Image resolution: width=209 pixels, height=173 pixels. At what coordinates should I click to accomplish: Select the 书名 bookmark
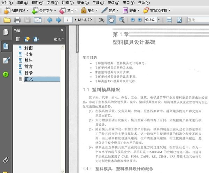coord(29,54)
